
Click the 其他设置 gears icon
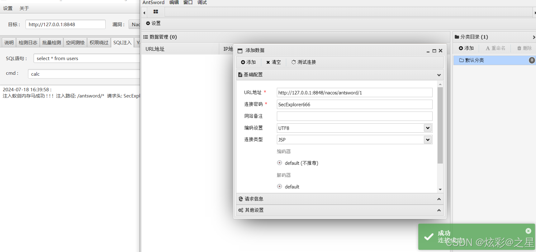coord(241,210)
